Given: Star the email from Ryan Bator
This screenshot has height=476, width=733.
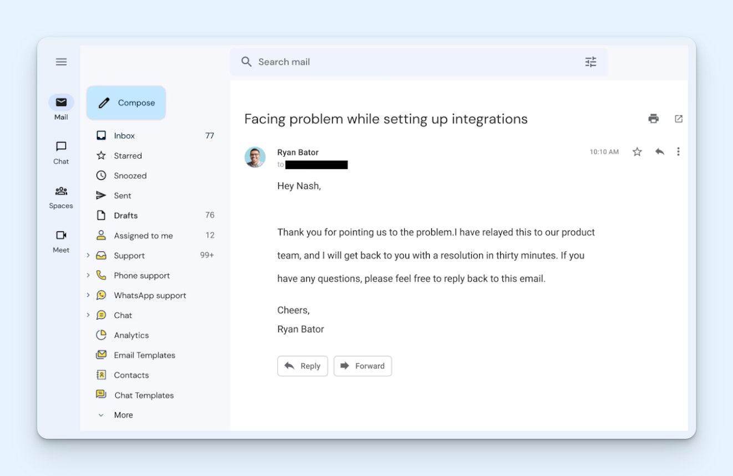Looking at the screenshot, I should 637,152.
